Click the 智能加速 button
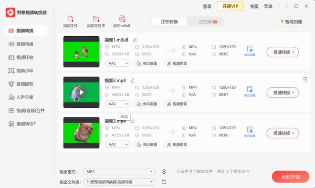The width and height of the screenshot is (315, 188). 291,21
